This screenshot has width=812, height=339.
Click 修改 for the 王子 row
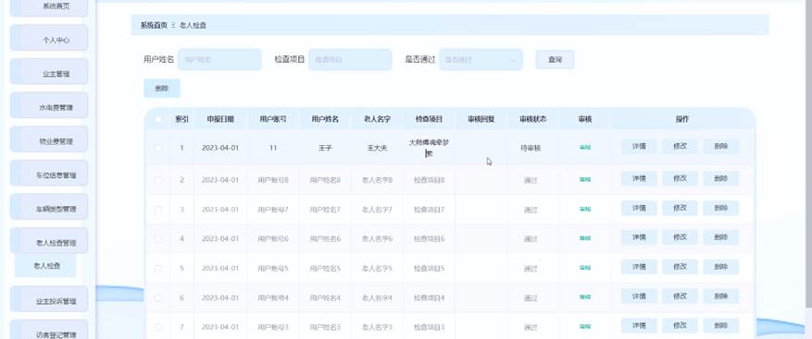coord(680,146)
